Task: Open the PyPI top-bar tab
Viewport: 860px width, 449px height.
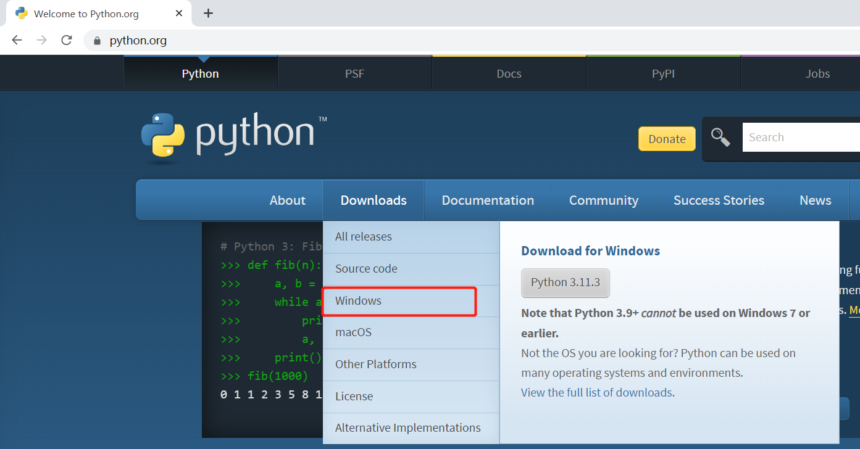Action: (664, 73)
